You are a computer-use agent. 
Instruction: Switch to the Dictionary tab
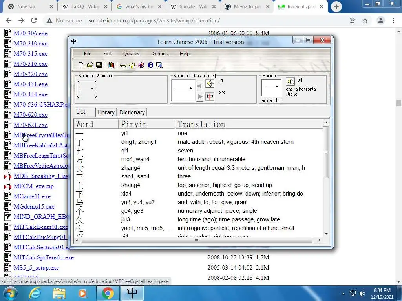pos(132,112)
